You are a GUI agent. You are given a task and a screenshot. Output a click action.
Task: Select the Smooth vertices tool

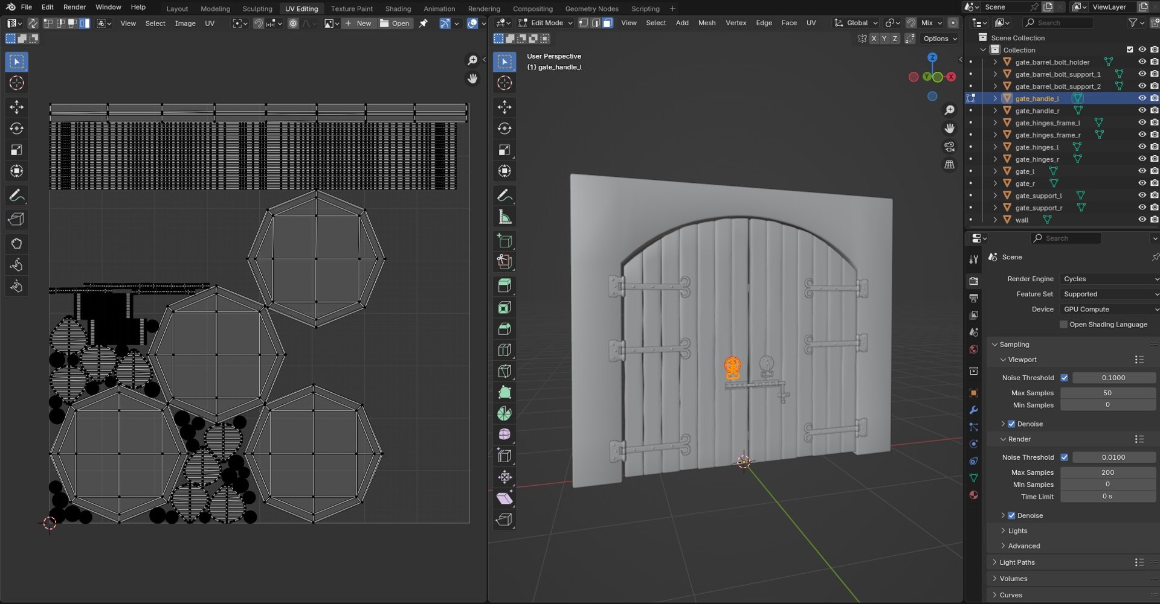504,434
